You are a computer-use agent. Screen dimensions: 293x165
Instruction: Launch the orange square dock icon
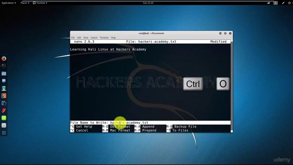[4, 96]
